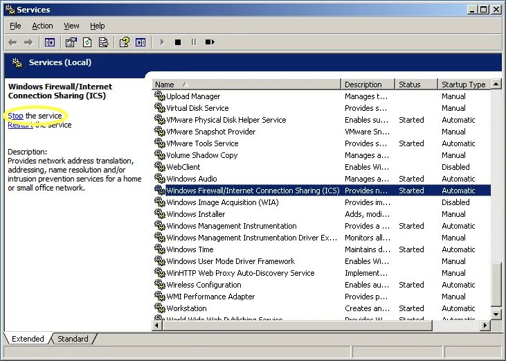
Task: Click Disabled startup type for WebClient
Action: [455, 167]
